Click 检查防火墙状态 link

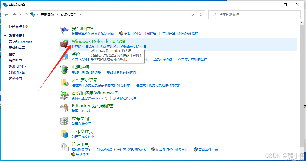pos(83,47)
